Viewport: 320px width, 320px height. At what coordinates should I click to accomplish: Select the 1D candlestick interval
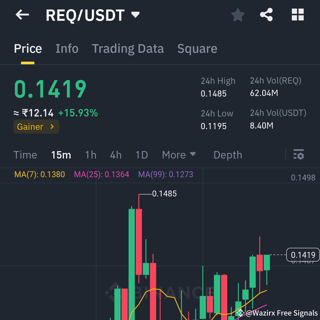[141, 155]
